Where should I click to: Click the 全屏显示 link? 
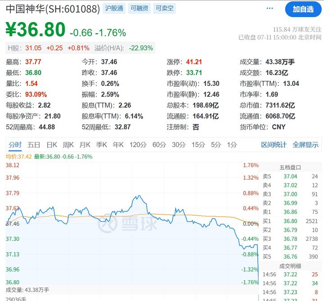(306, 145)
